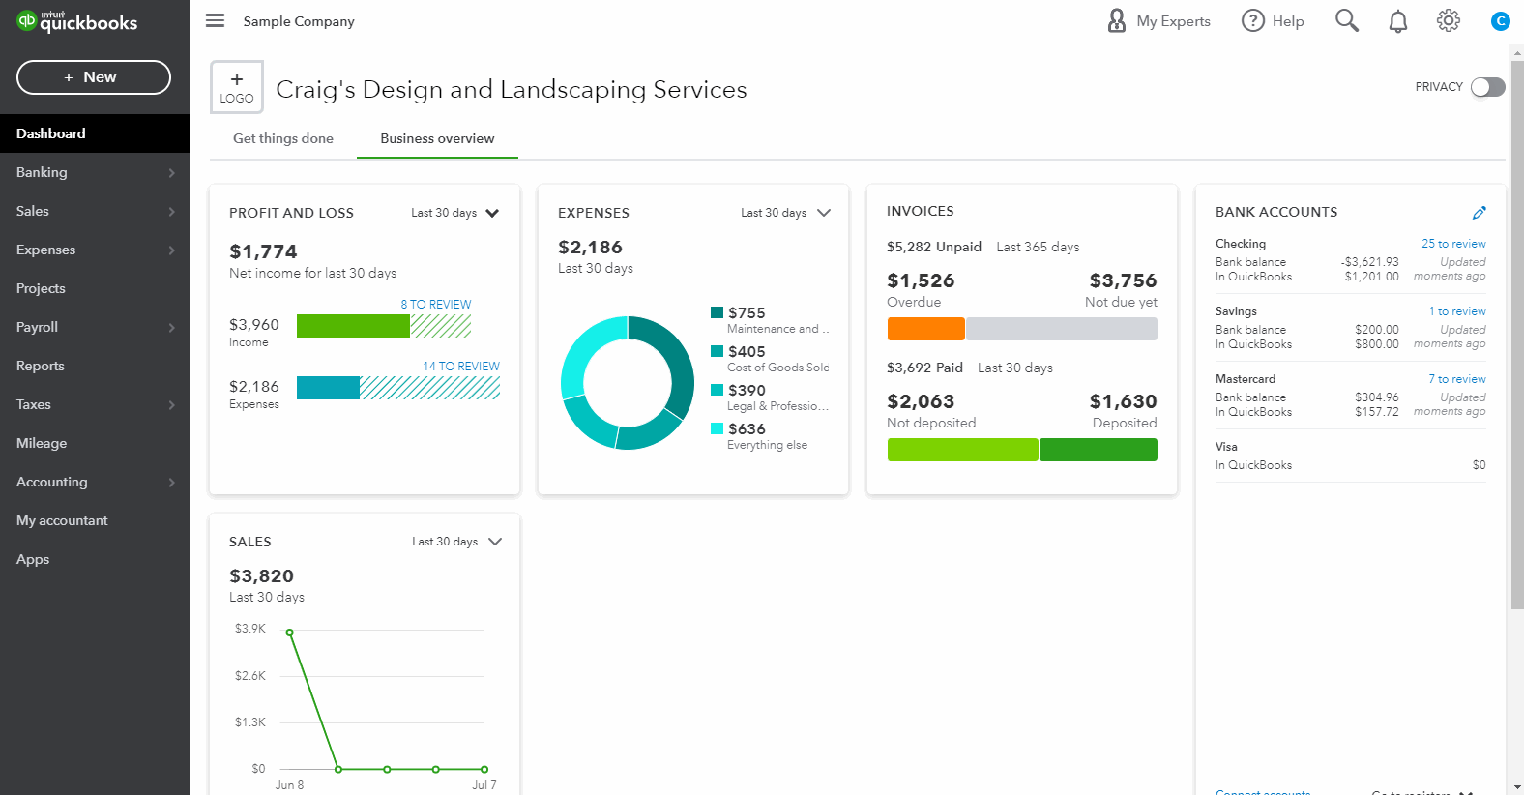
Task: Open Mileage in sidebar
Action: [95, 443]
